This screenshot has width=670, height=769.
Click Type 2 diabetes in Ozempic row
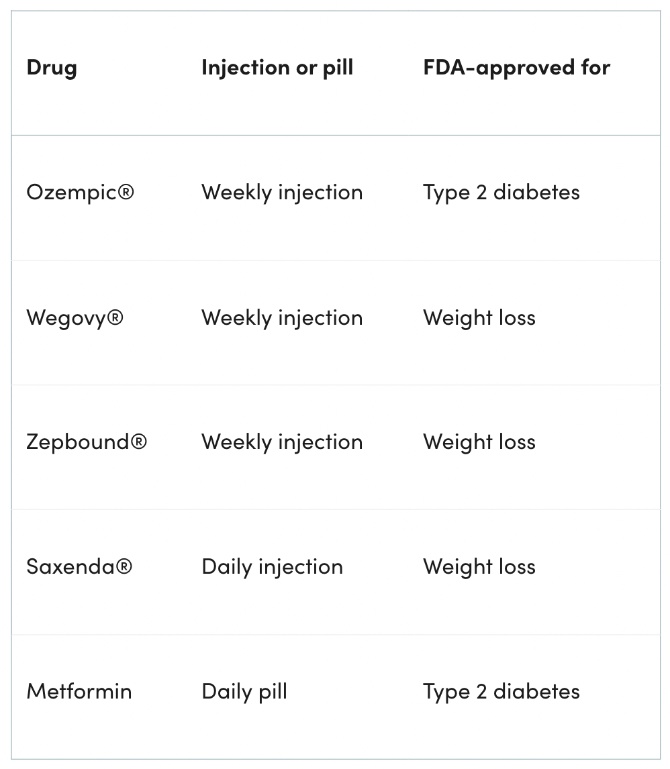501,193
